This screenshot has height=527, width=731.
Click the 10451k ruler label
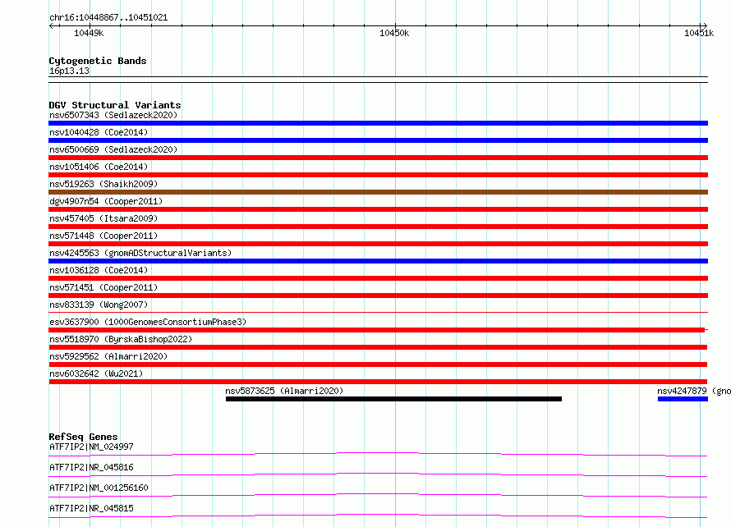[x=699, y=33]
